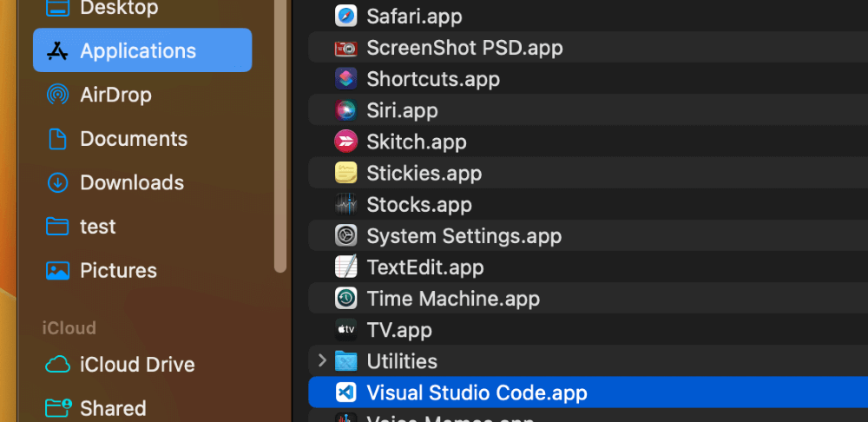Image resolution: width=868 pixels, height=422 pixels.
Task: Click the AirDrop sidebar icon
Action: 57,95
